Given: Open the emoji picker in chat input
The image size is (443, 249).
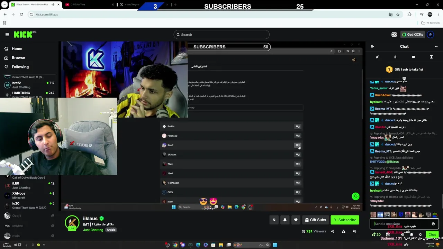Looking at the screenshot, I should pyautogui.click(x=433, y=224).
